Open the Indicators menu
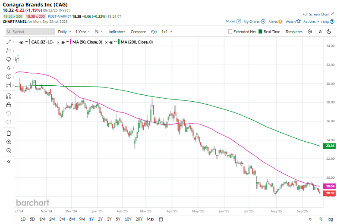This screenshot has height=224, width=337. click(117, 32)
